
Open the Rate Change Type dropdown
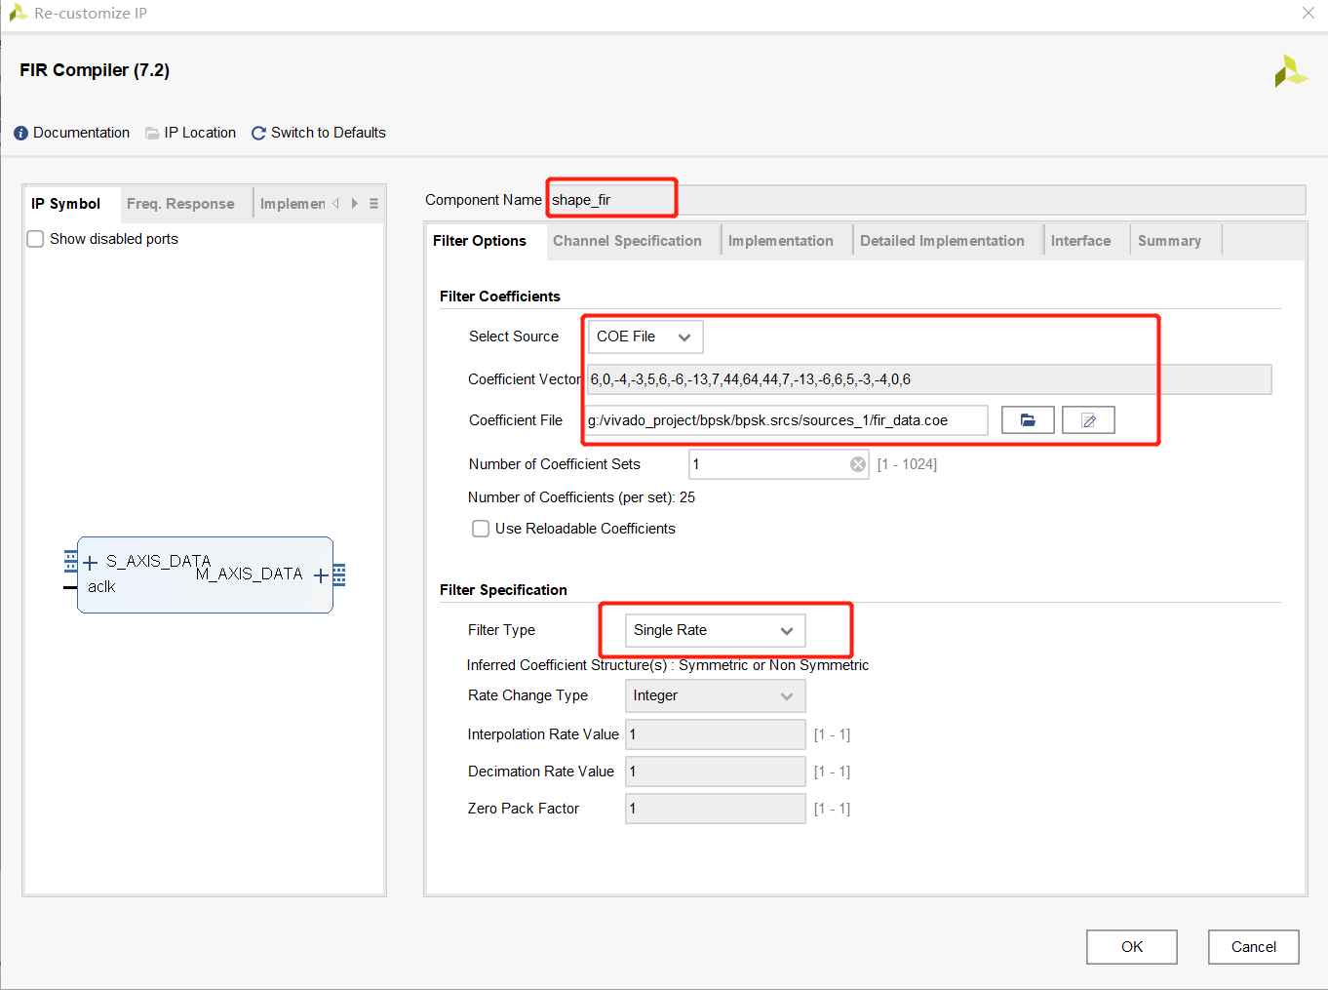click(x=715, y=696)
